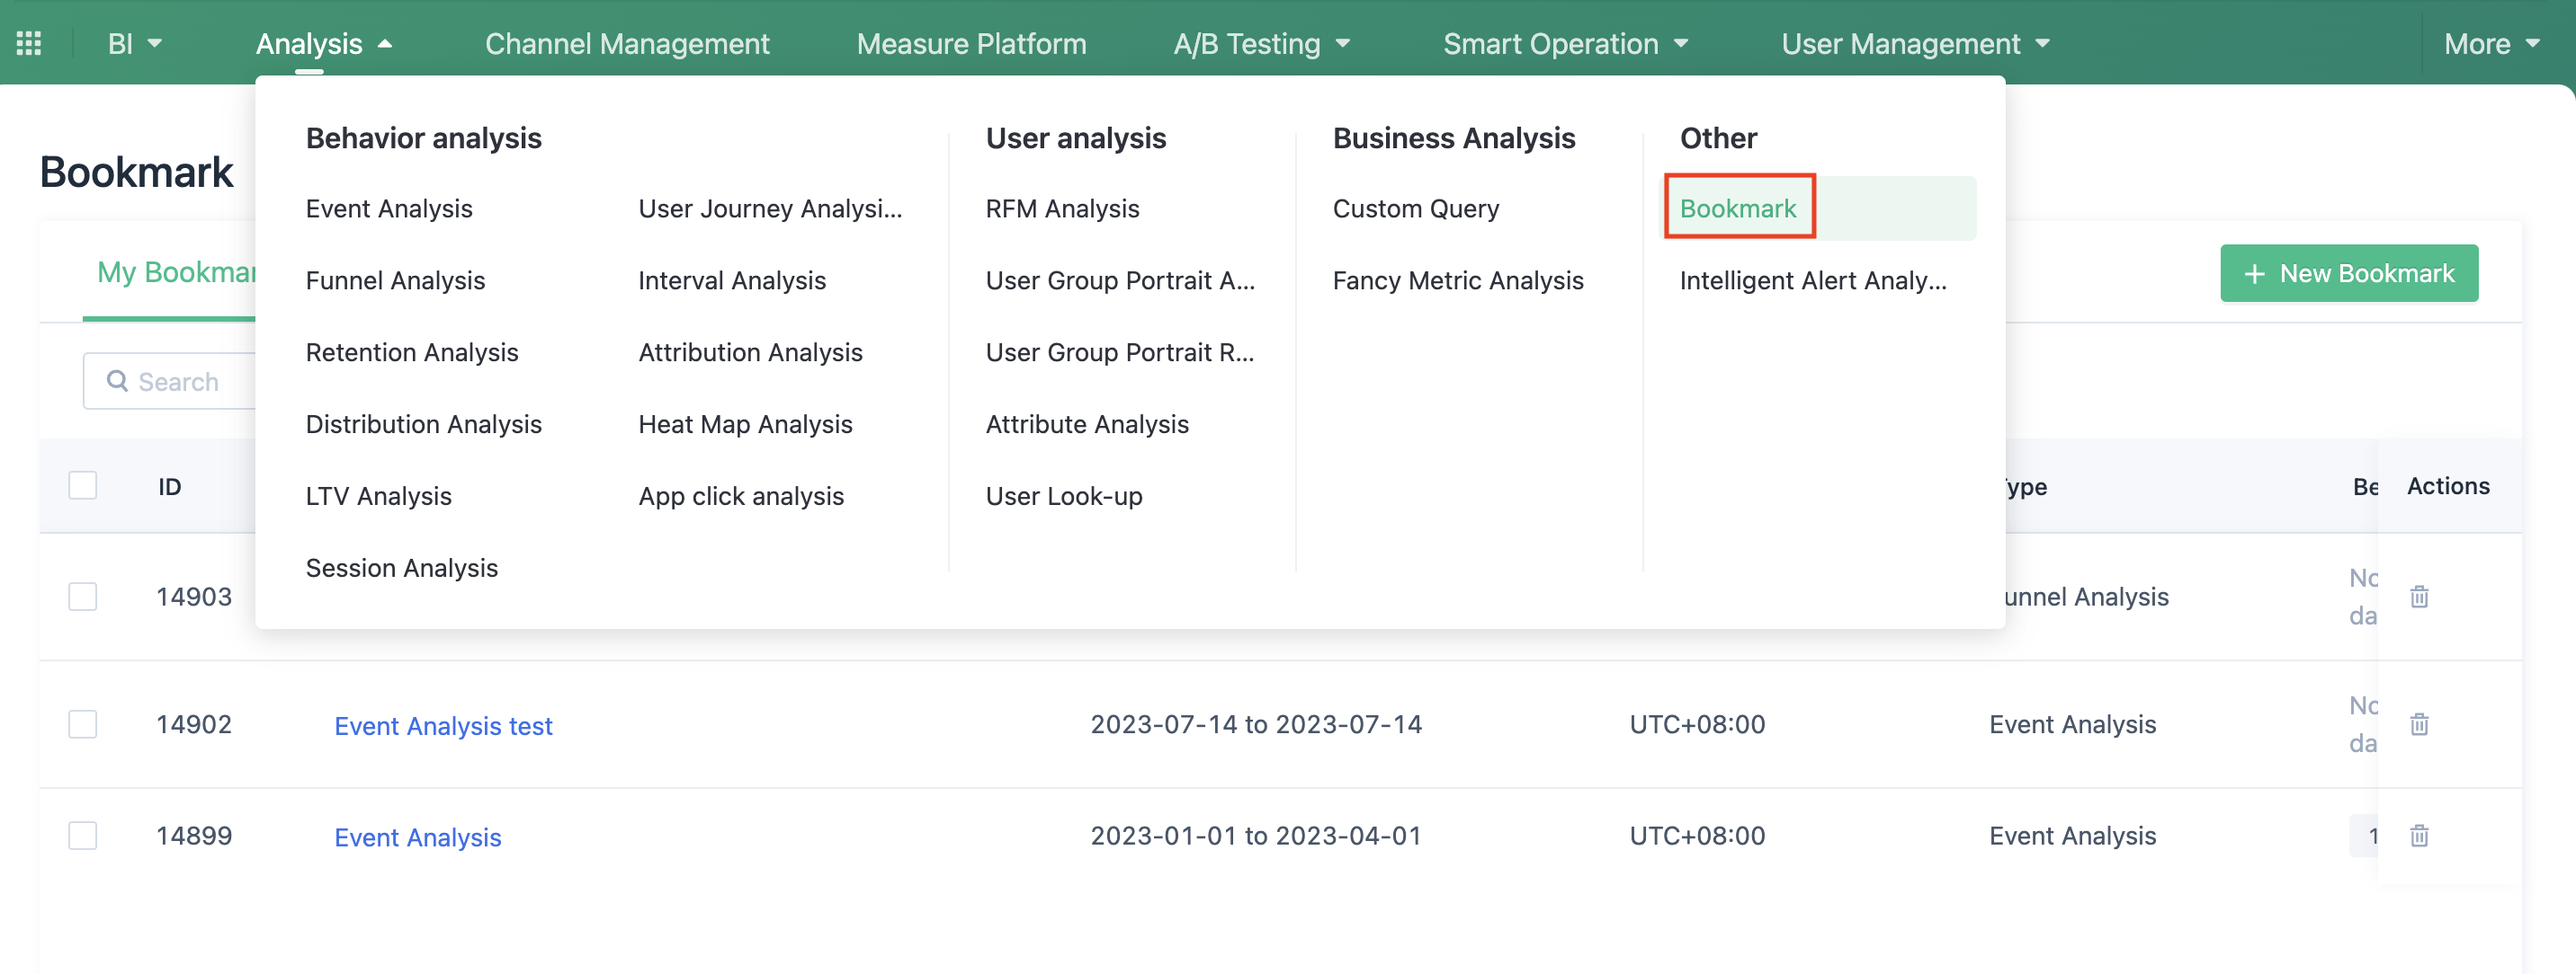Delete bookmark 14899 using trash icon
The width and height of the screenshot is (2576, 974).
coord(2420,837)
